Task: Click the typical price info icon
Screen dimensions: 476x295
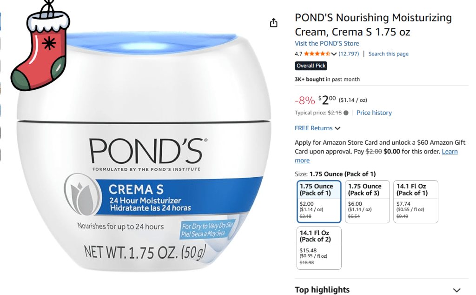Action: (x=346, y=113)
